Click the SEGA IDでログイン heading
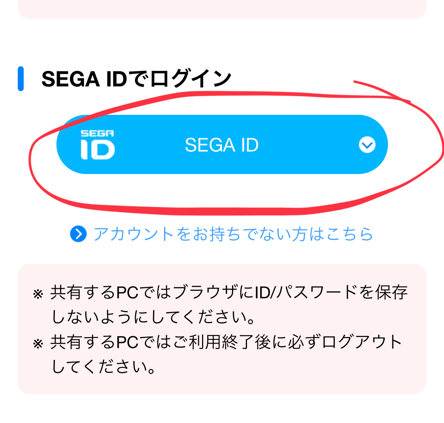This screenshot has height=423, width=444. (136, 79)
